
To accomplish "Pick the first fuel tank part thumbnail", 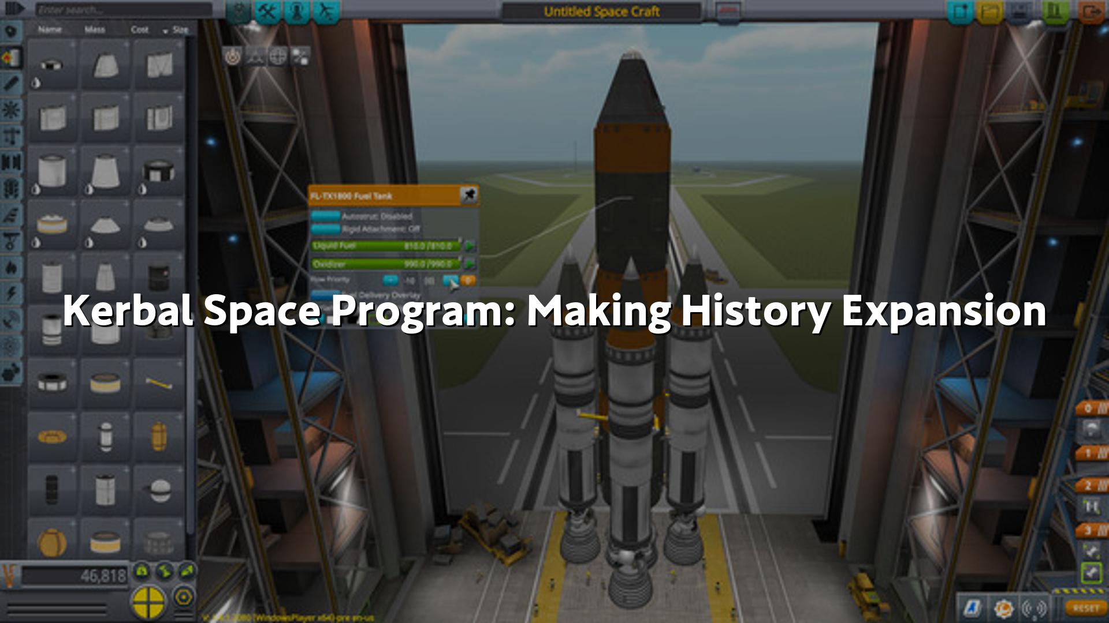I will [x=52, y=65].
